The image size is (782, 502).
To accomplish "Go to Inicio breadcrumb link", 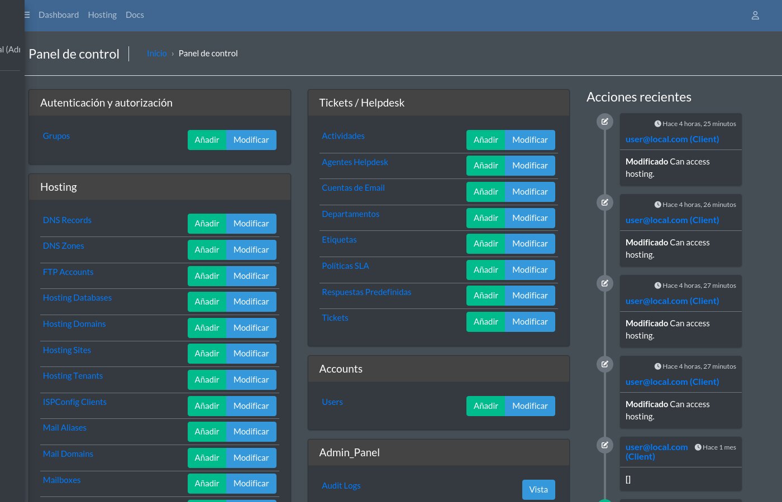I will tap(157, 54).
